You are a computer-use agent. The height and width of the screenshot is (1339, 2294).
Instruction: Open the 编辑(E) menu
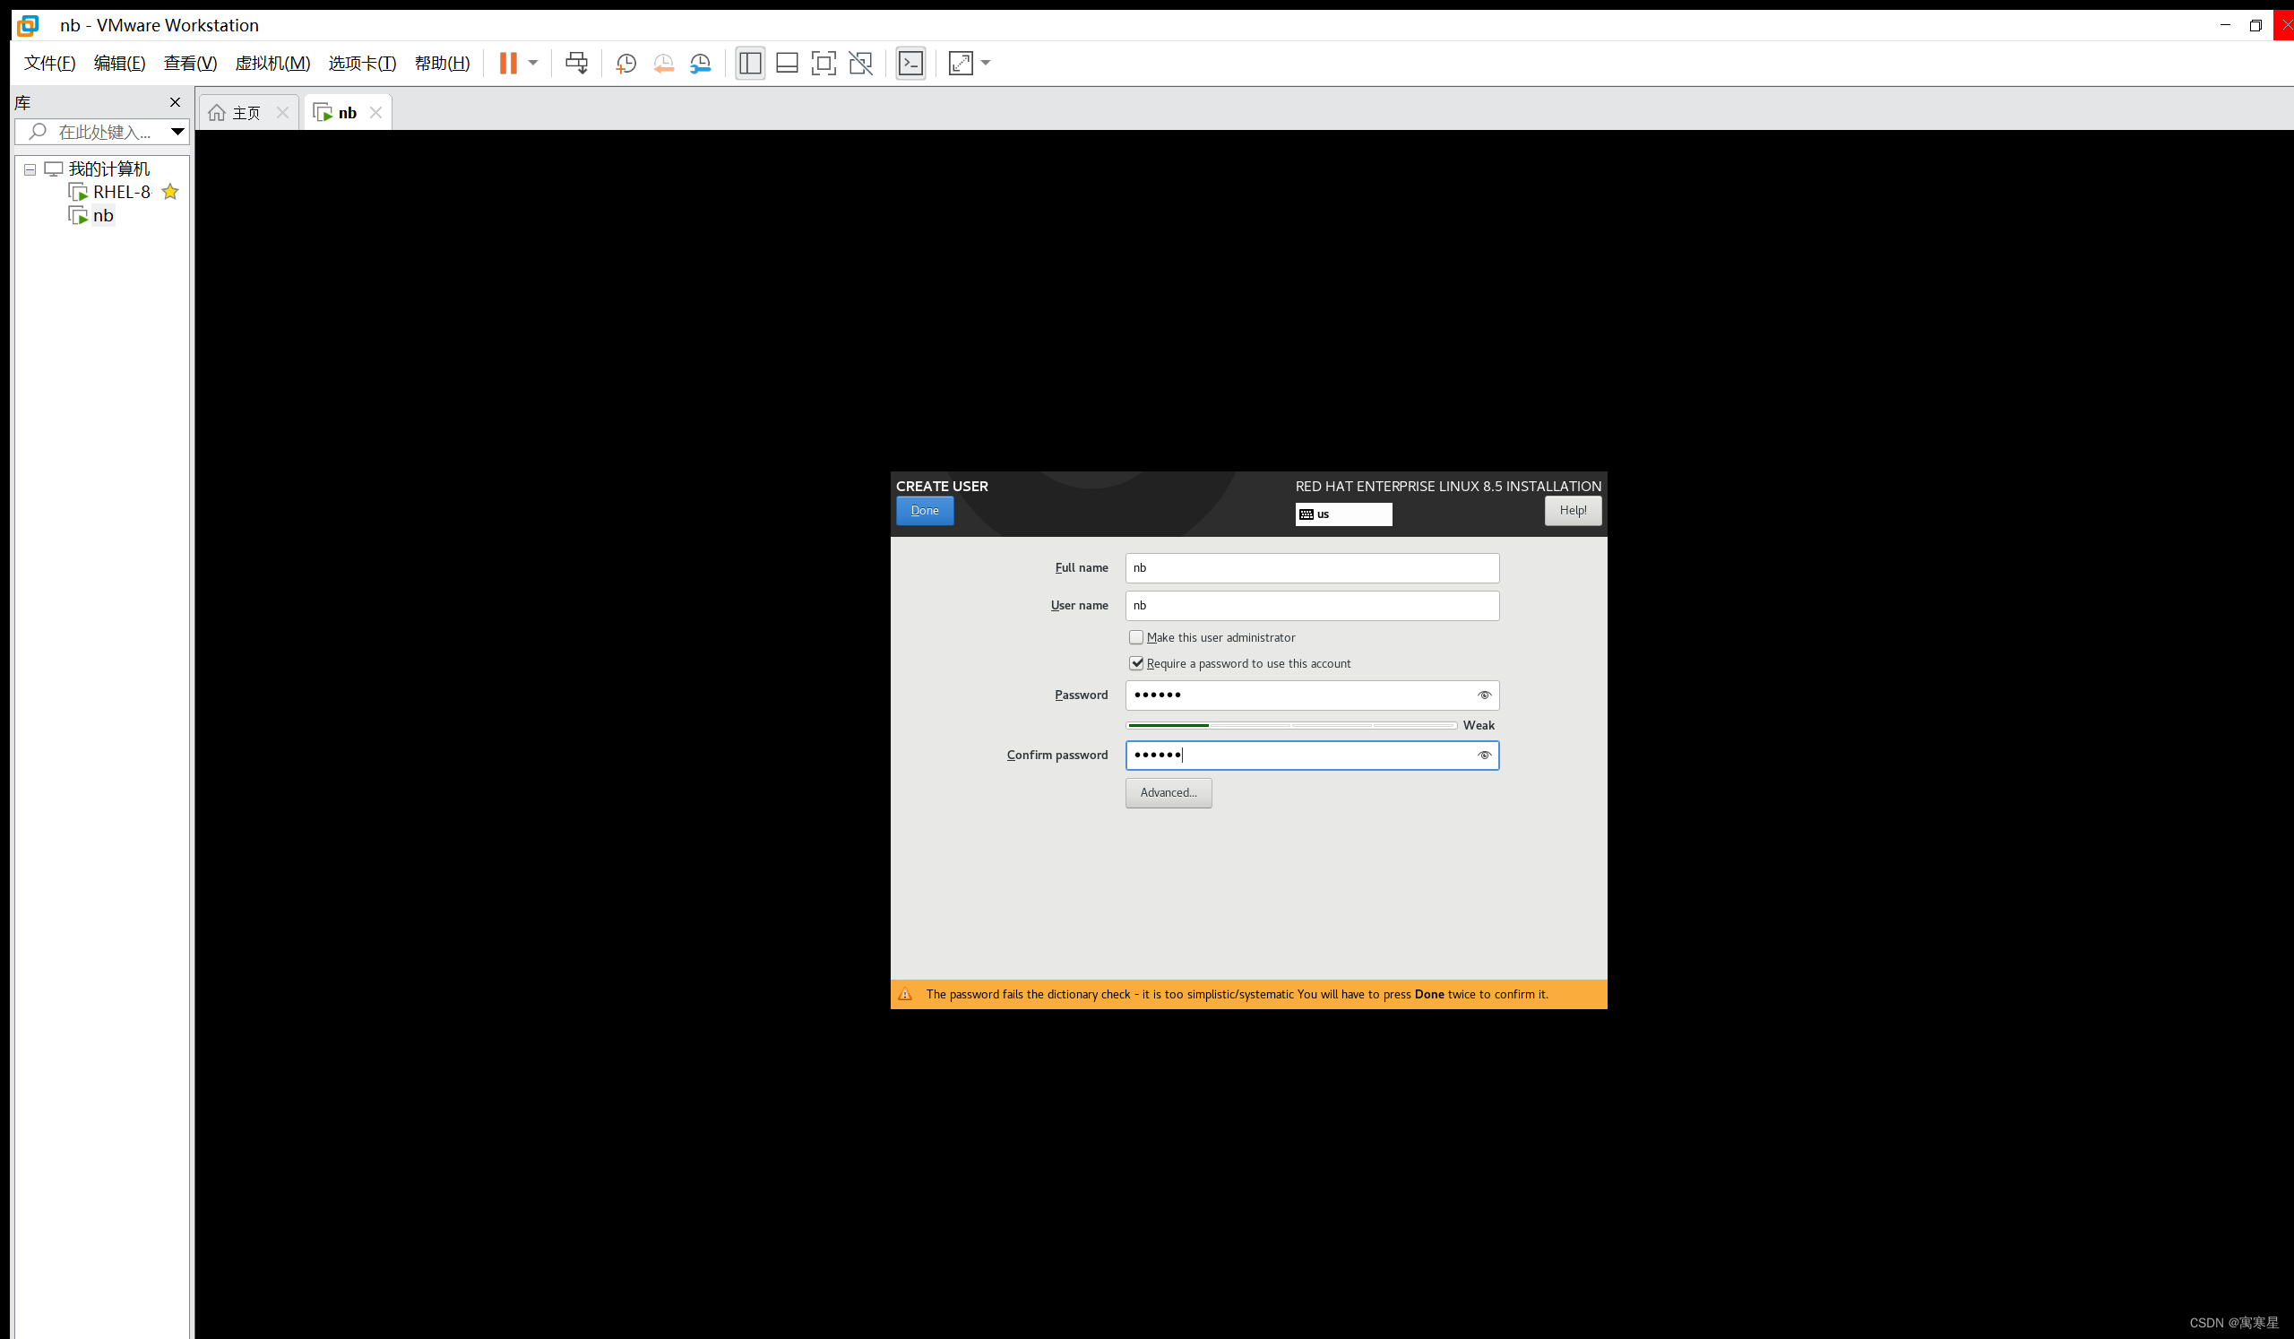click(x=119, y=63)
